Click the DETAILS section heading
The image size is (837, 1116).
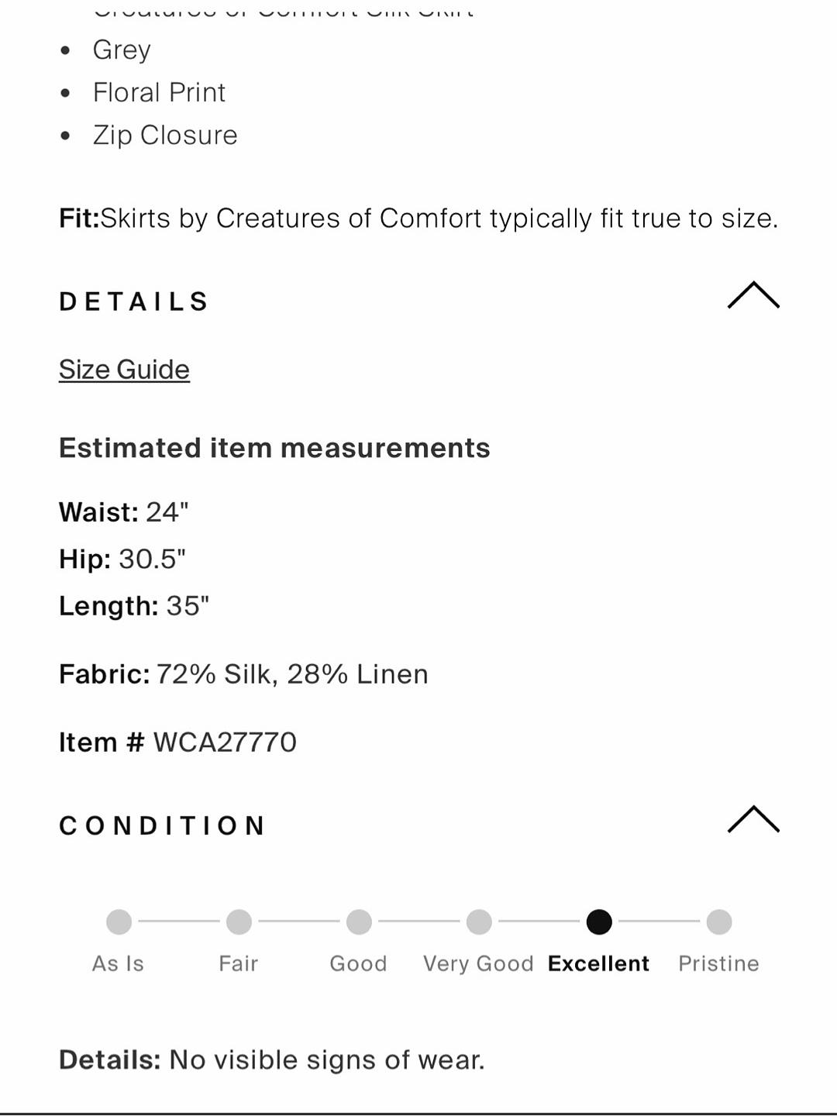(134, 301)
